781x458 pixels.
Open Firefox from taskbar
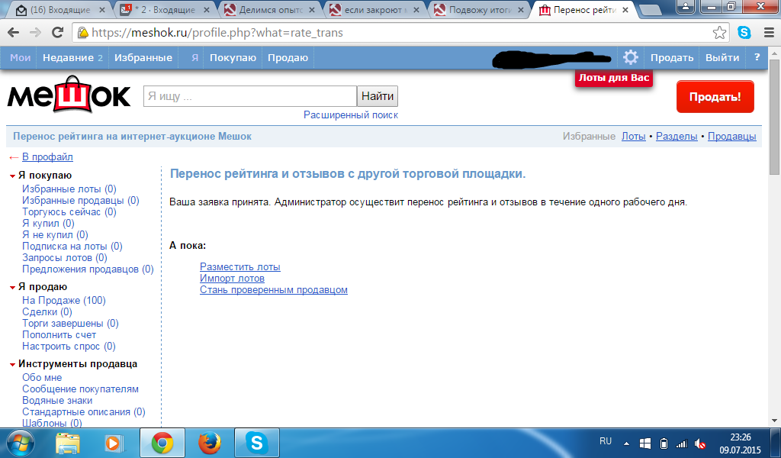(x=209, y=443)
